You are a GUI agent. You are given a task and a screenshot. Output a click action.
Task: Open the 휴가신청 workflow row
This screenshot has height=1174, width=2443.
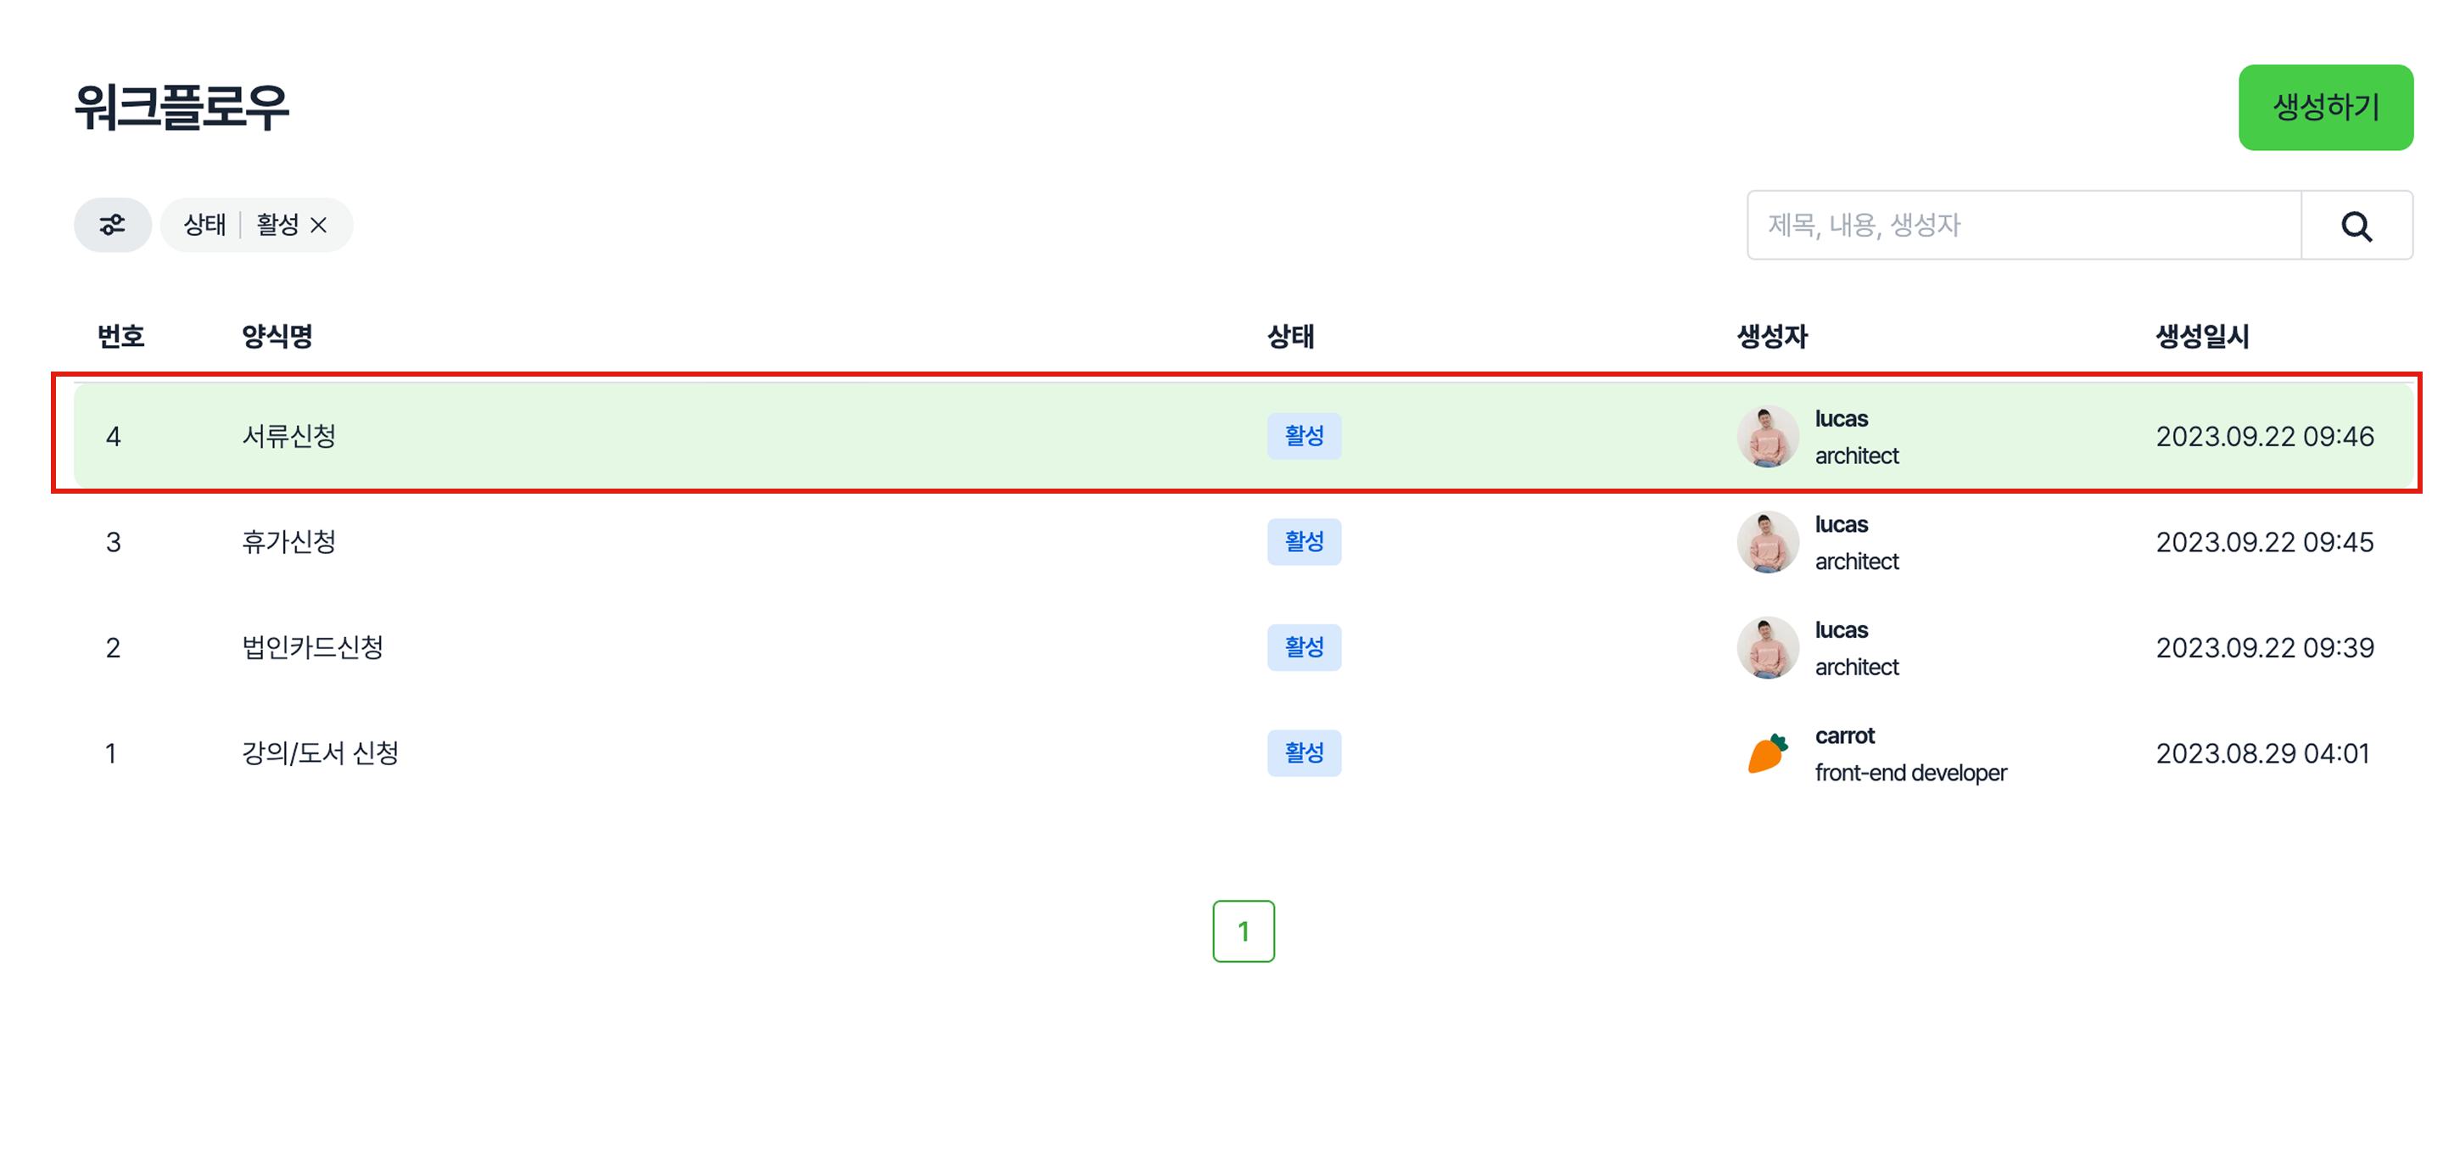tap(289, 541)
